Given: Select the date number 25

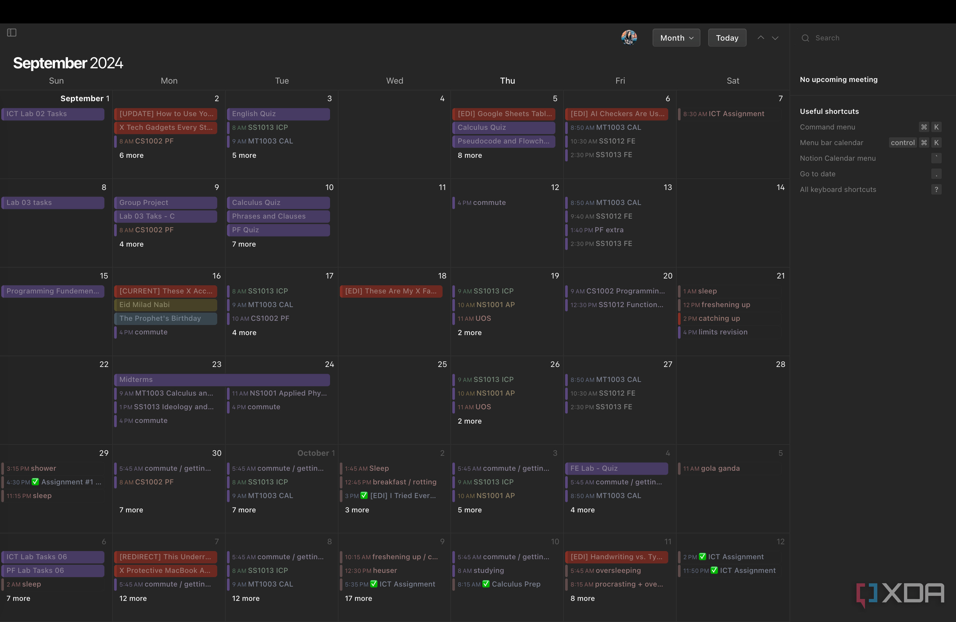Looking at the screenshot, I should click(x=442, y=364).
